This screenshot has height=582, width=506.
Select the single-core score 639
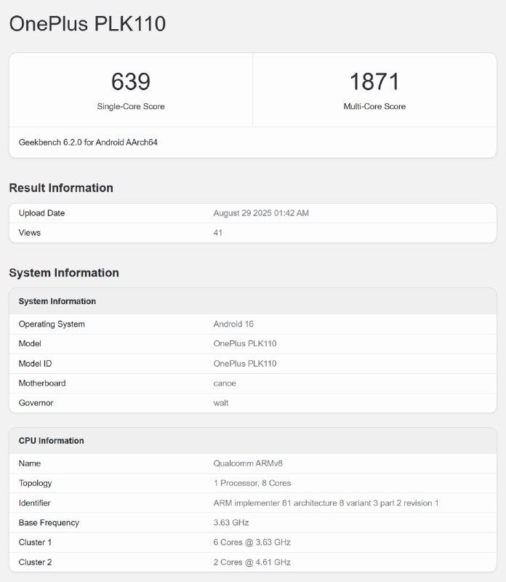pyautogui.click(x=131, y=81)
